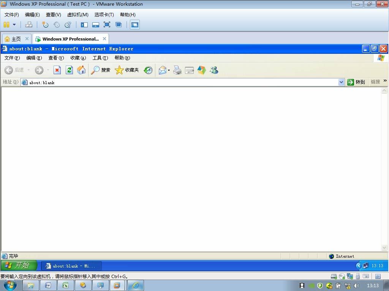The height and width of the screenshot is (291, 389).
Task: Switch to the 主页 tab
Action: pyautogui.click(x=16, y=39)
